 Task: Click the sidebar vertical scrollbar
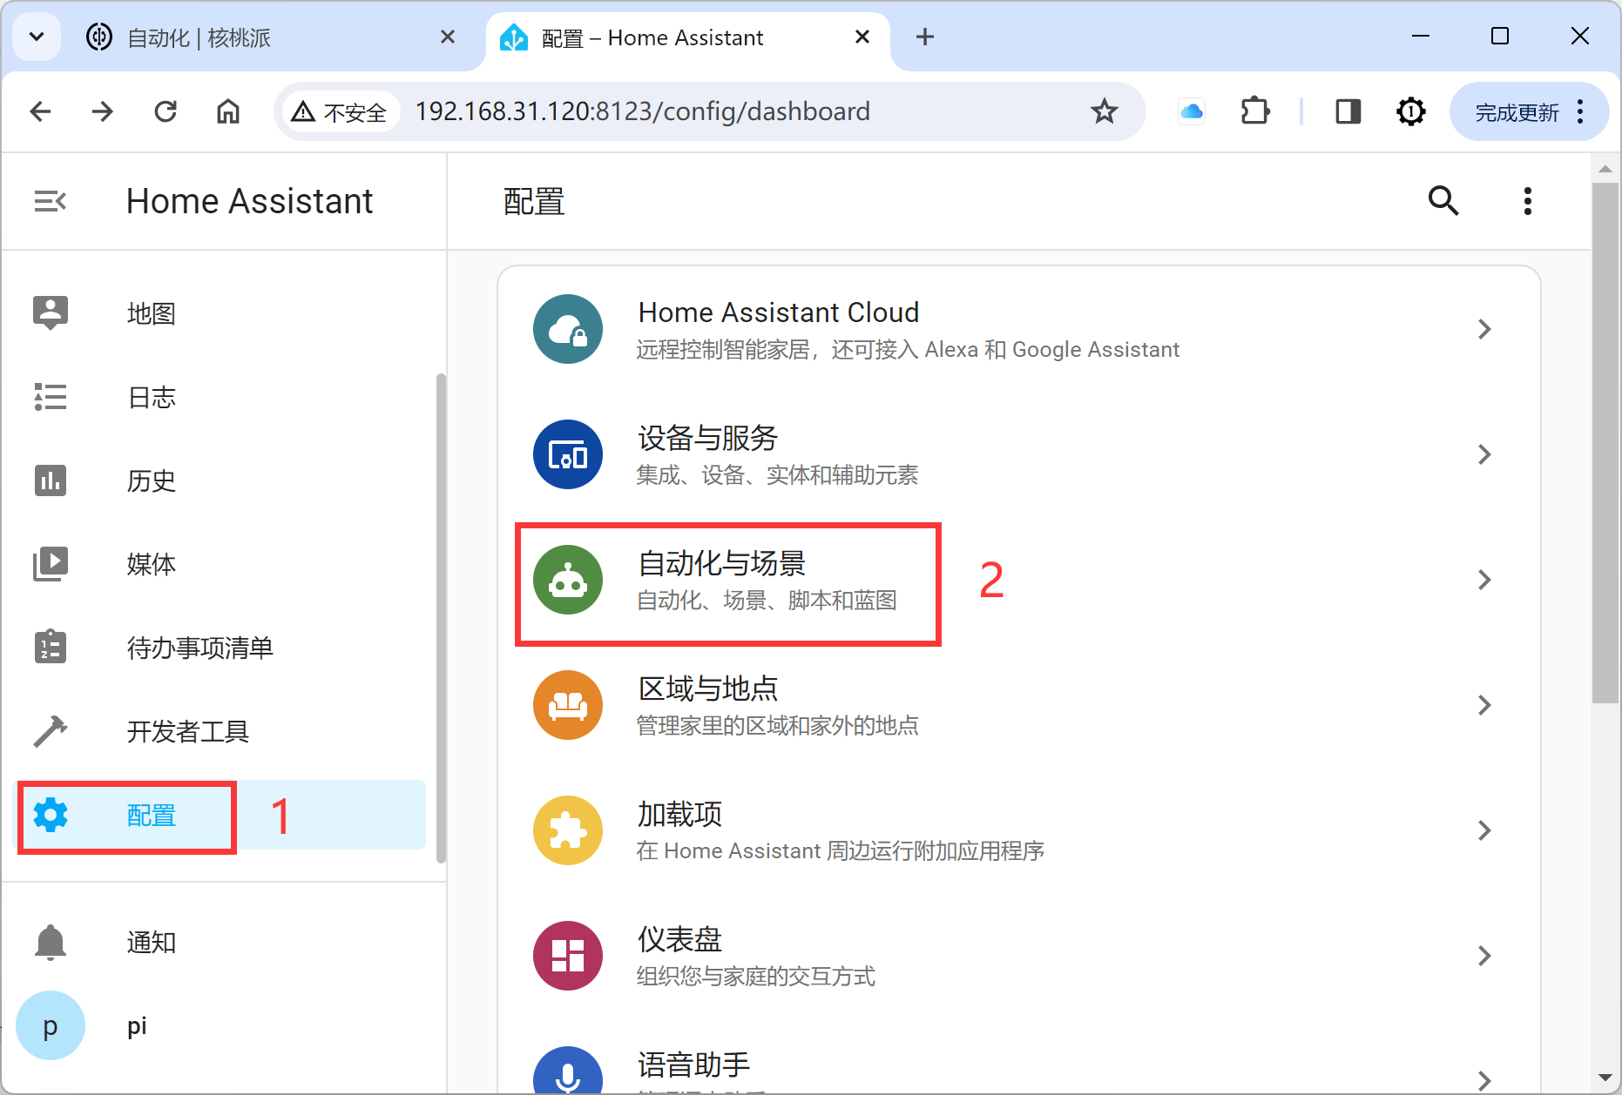(x=441, y=618)
